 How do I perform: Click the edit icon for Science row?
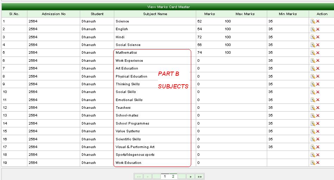313,21
